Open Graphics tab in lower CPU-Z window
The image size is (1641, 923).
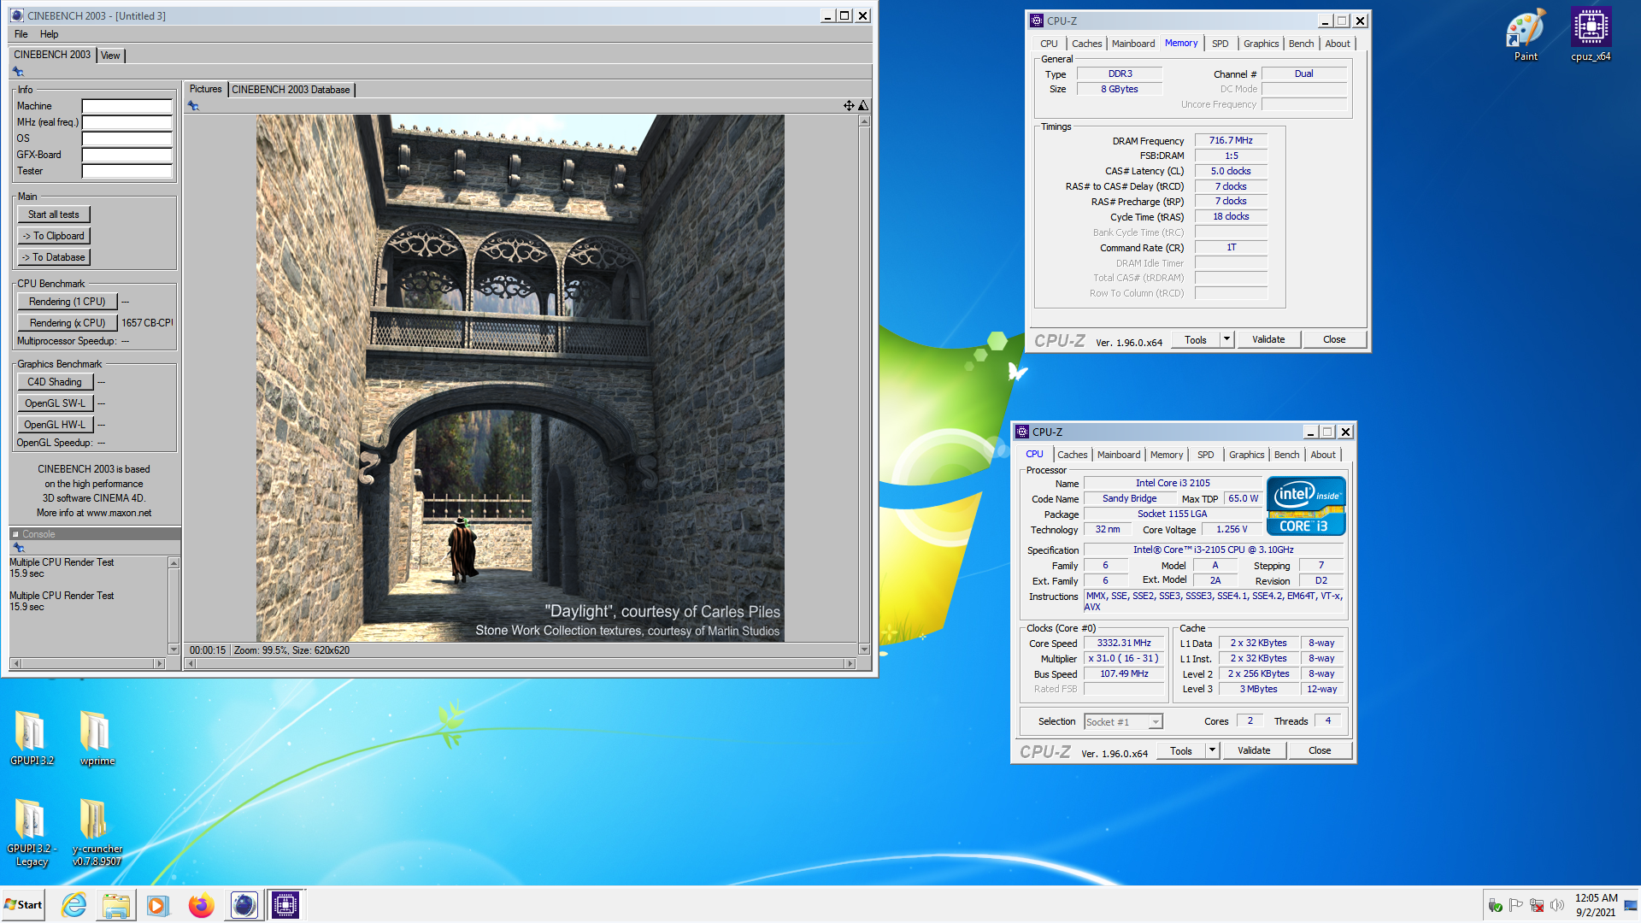click(x=1246, y=455)
